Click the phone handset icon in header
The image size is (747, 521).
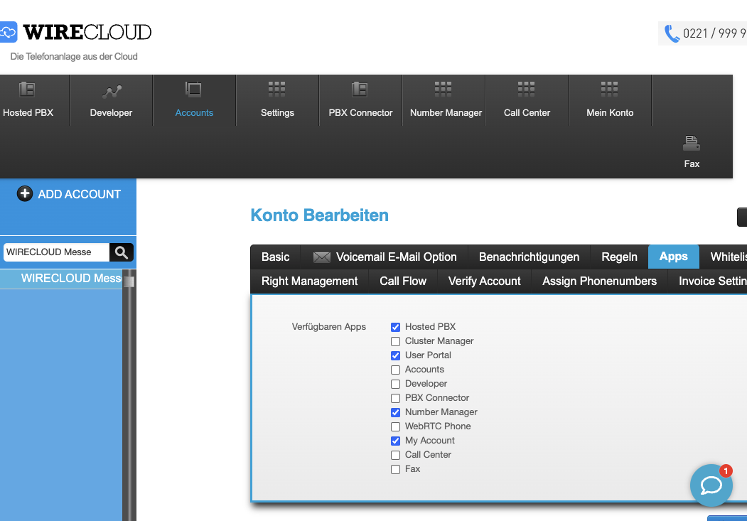[x=672, y=33]
